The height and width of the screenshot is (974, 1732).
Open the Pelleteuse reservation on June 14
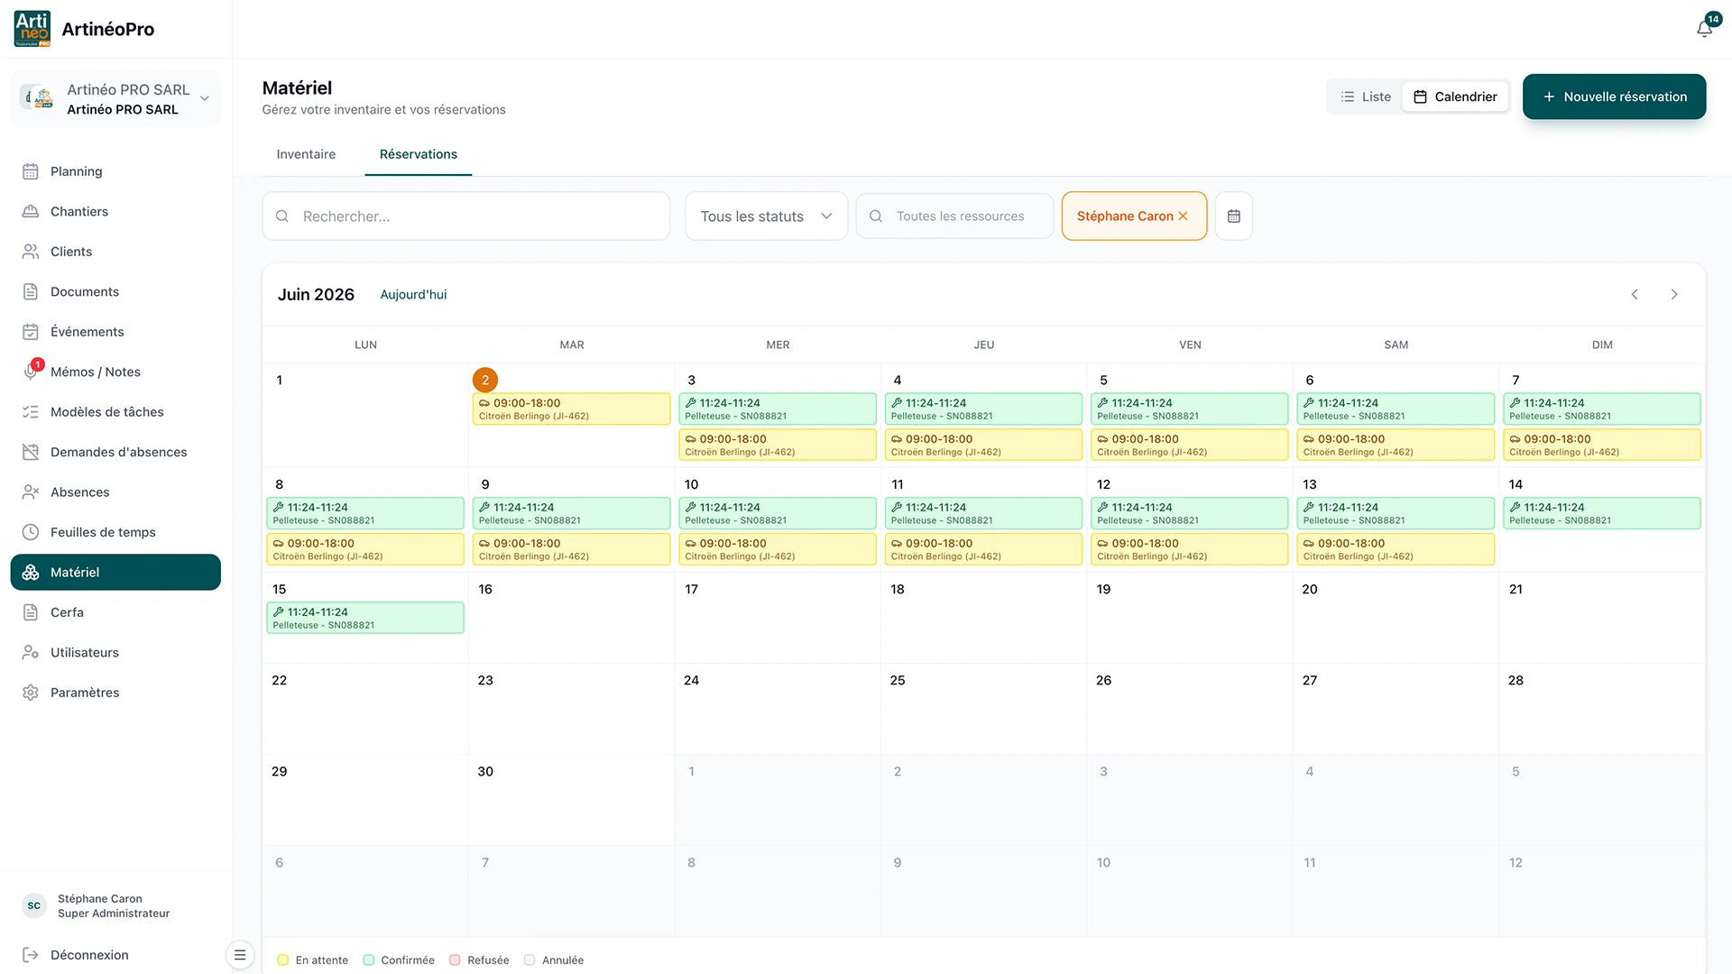click(1602, 514)
